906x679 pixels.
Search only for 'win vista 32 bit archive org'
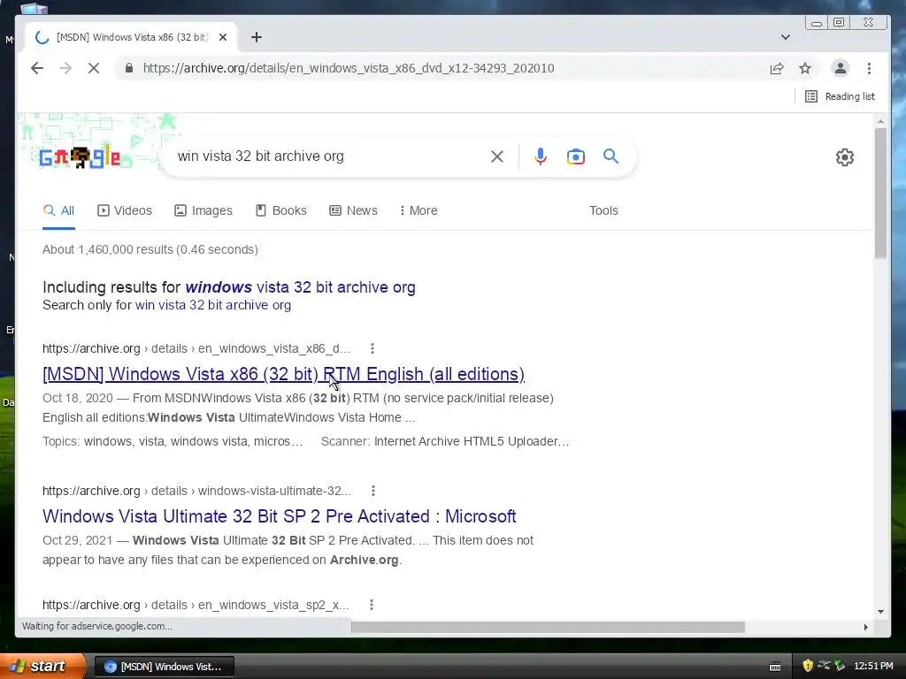(x=213, y=305)
